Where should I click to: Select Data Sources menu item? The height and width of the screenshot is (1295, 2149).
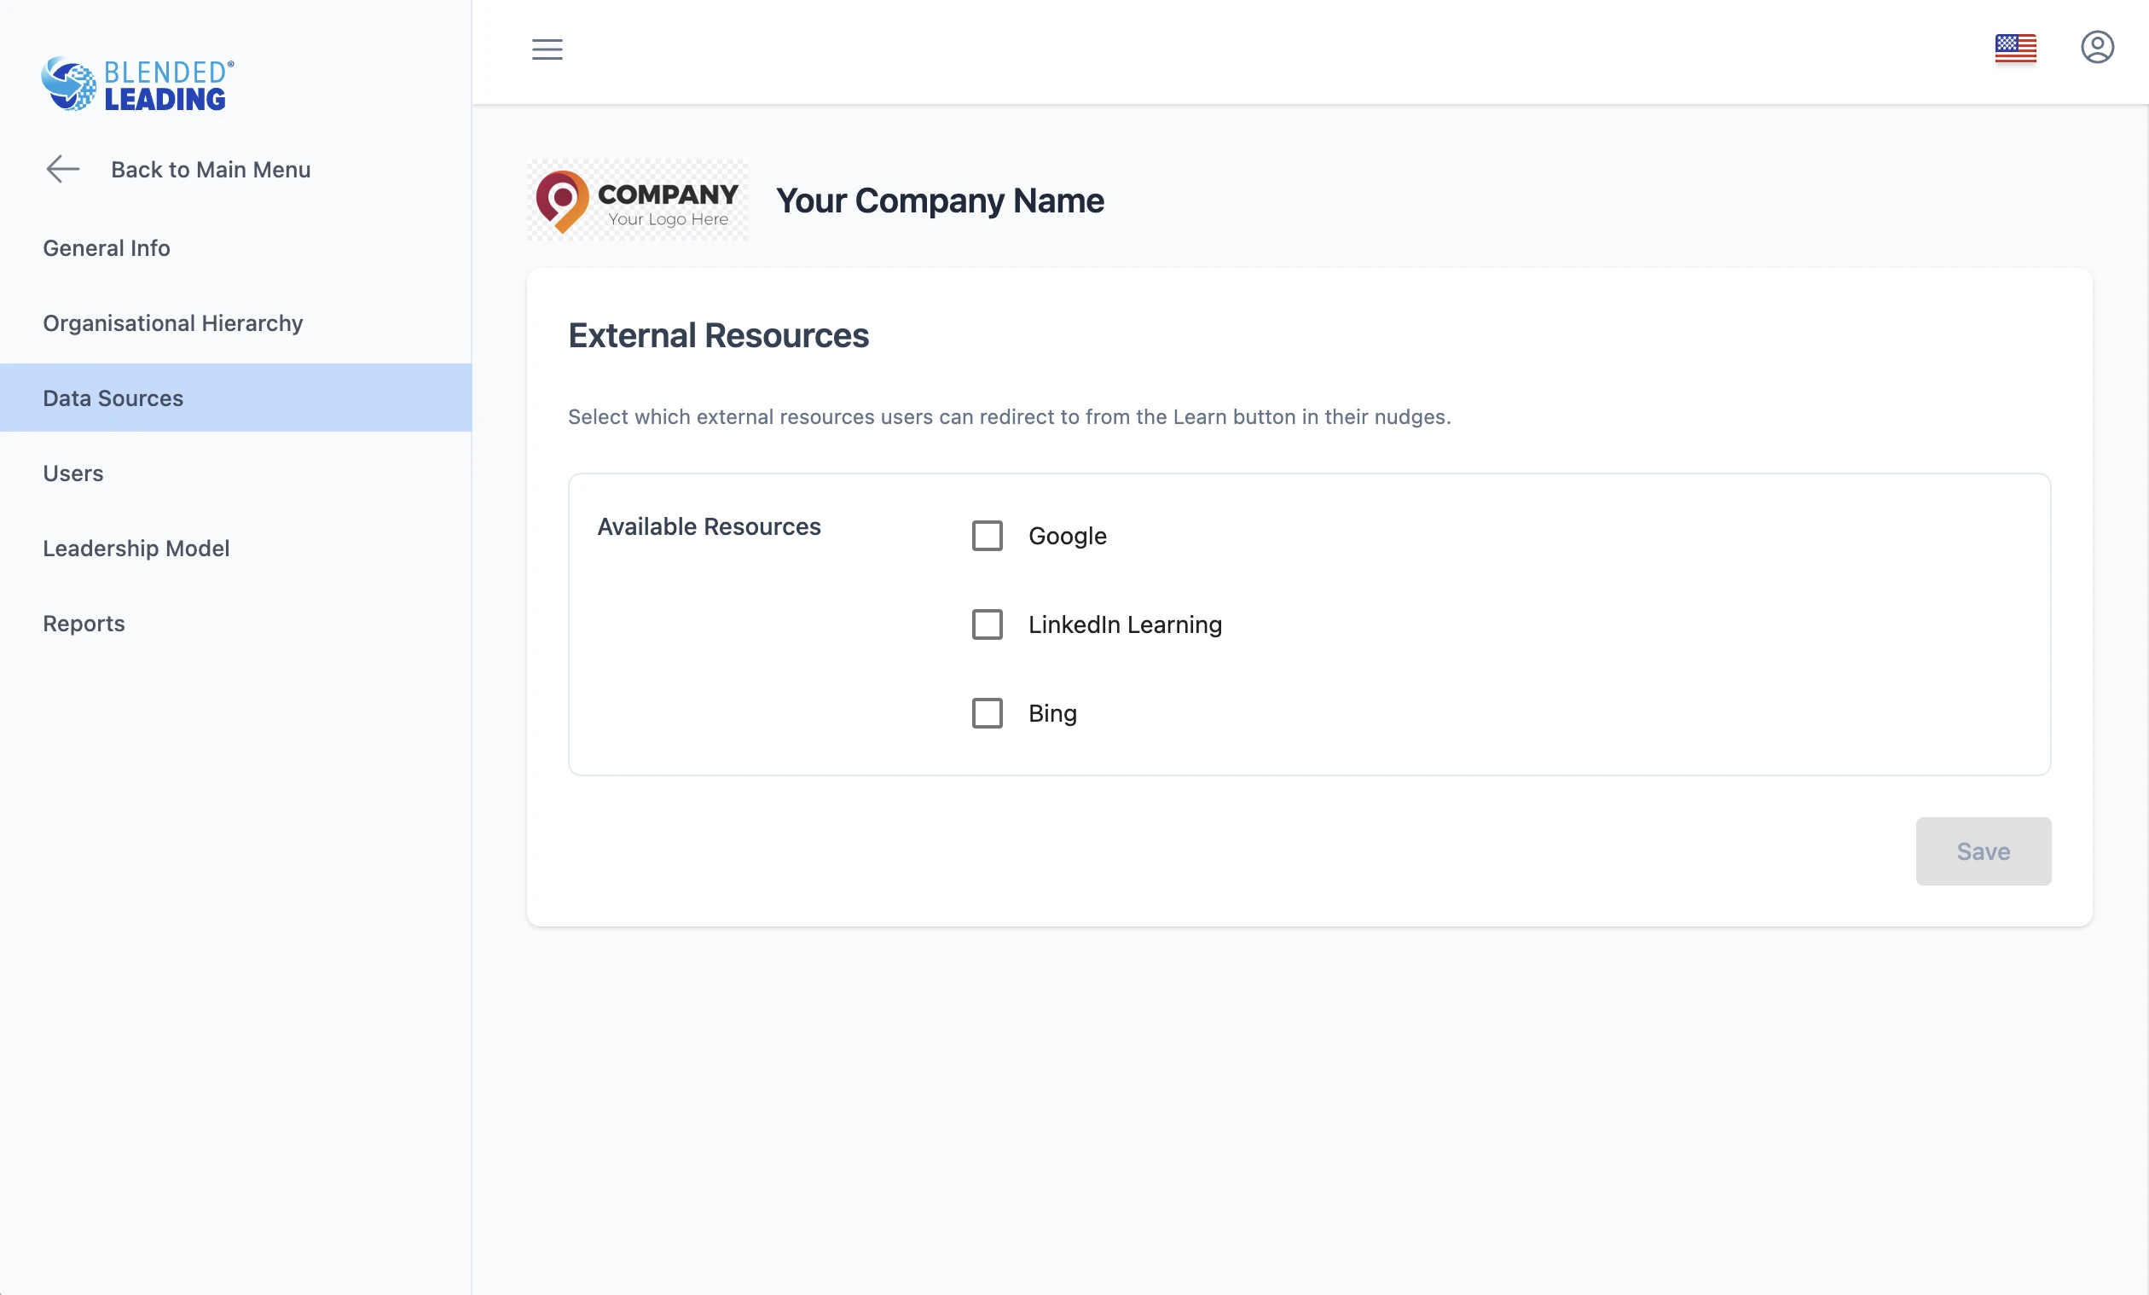(113, 398)
